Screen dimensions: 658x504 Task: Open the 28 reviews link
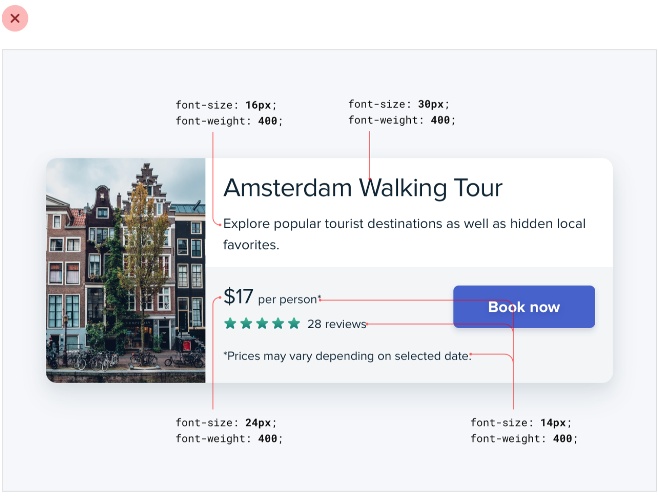click(x=336, y=324)
